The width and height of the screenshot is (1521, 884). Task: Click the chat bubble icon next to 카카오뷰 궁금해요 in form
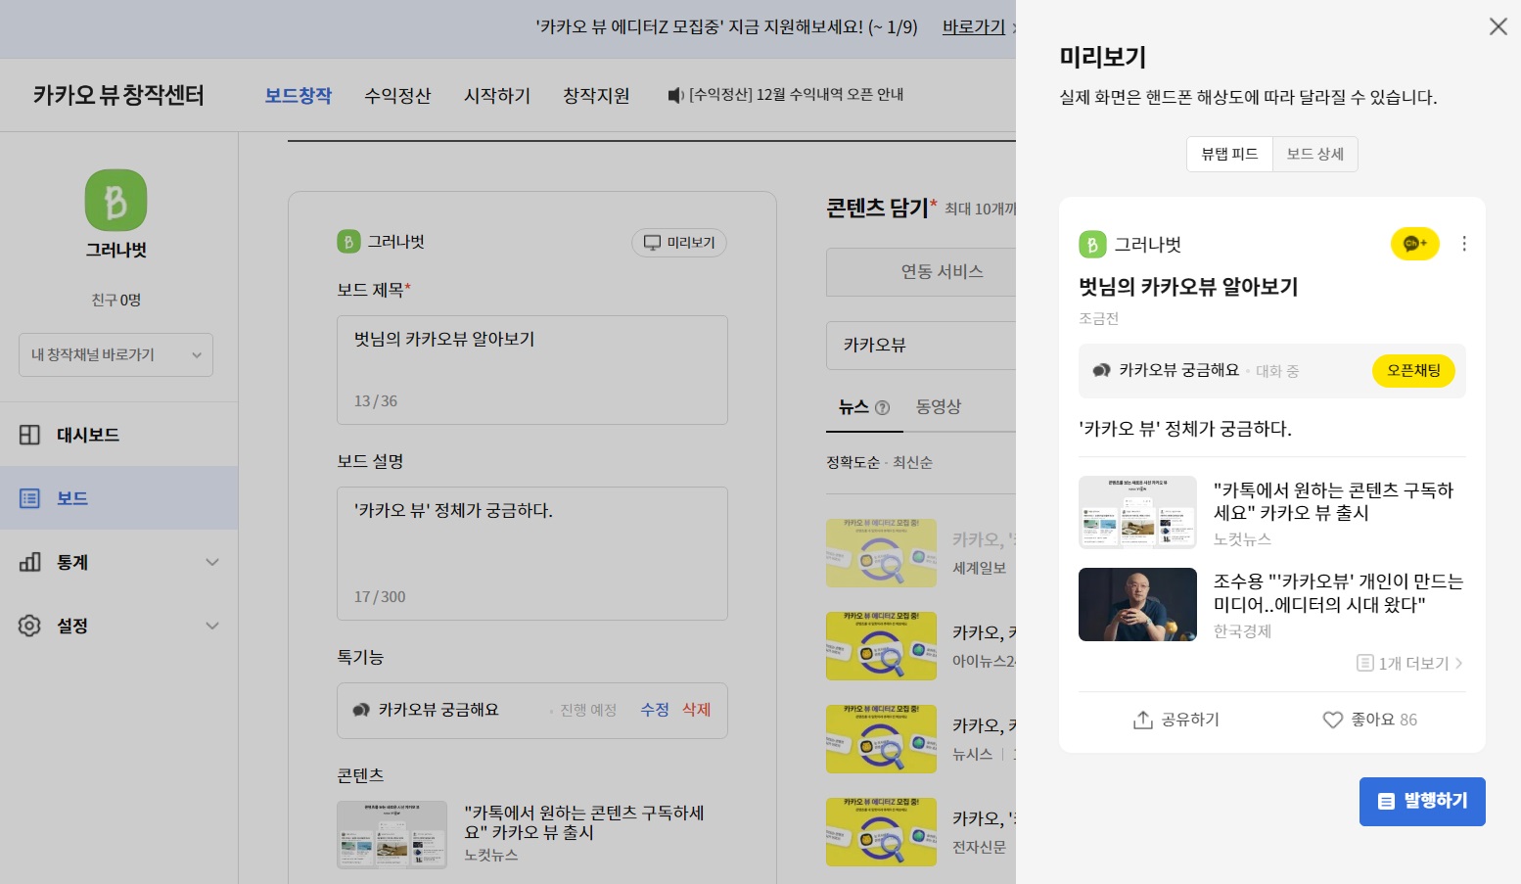pos(361,710)
